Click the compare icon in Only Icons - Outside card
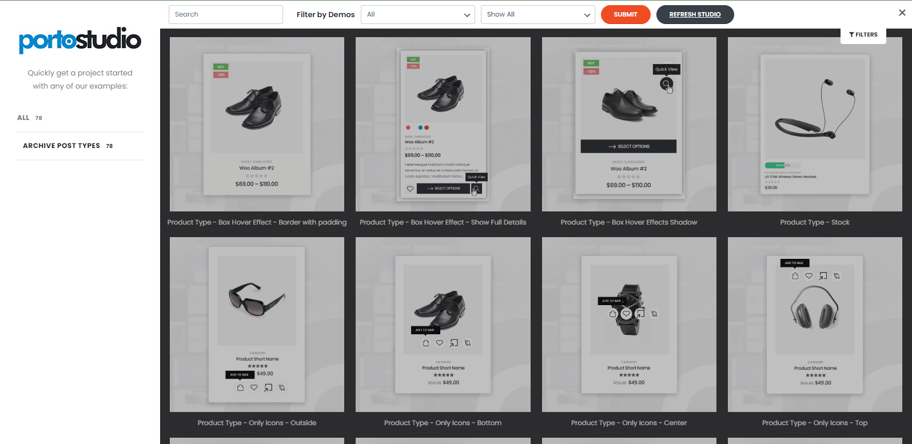The height and width of the screenshot is (444, 912). coord(282,387)
